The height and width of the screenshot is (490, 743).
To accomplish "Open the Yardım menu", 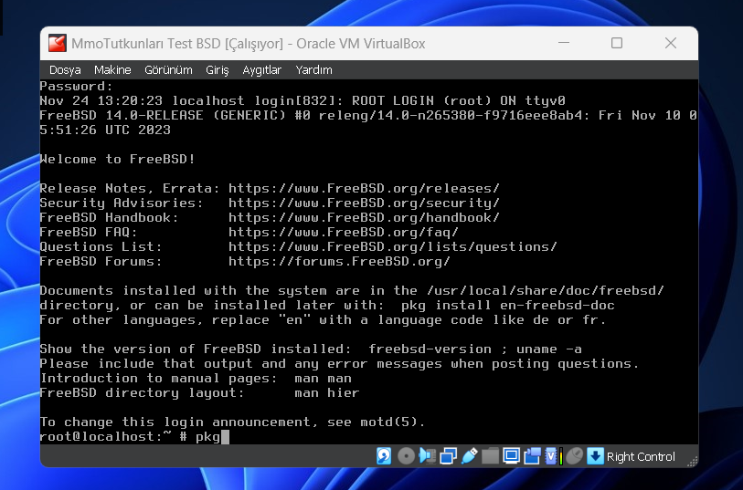I will (313, 70).
